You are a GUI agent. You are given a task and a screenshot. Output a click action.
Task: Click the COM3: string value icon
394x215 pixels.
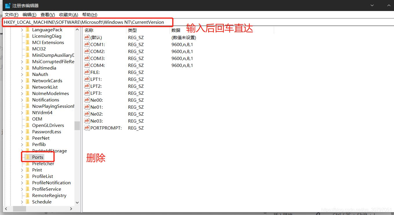click(87, 58)
